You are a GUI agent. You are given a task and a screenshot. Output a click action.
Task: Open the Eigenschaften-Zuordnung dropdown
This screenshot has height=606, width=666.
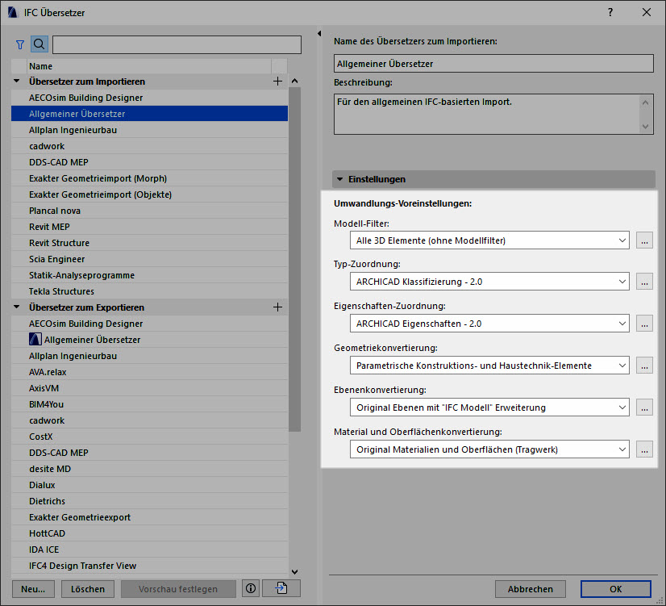coord(489,324)
